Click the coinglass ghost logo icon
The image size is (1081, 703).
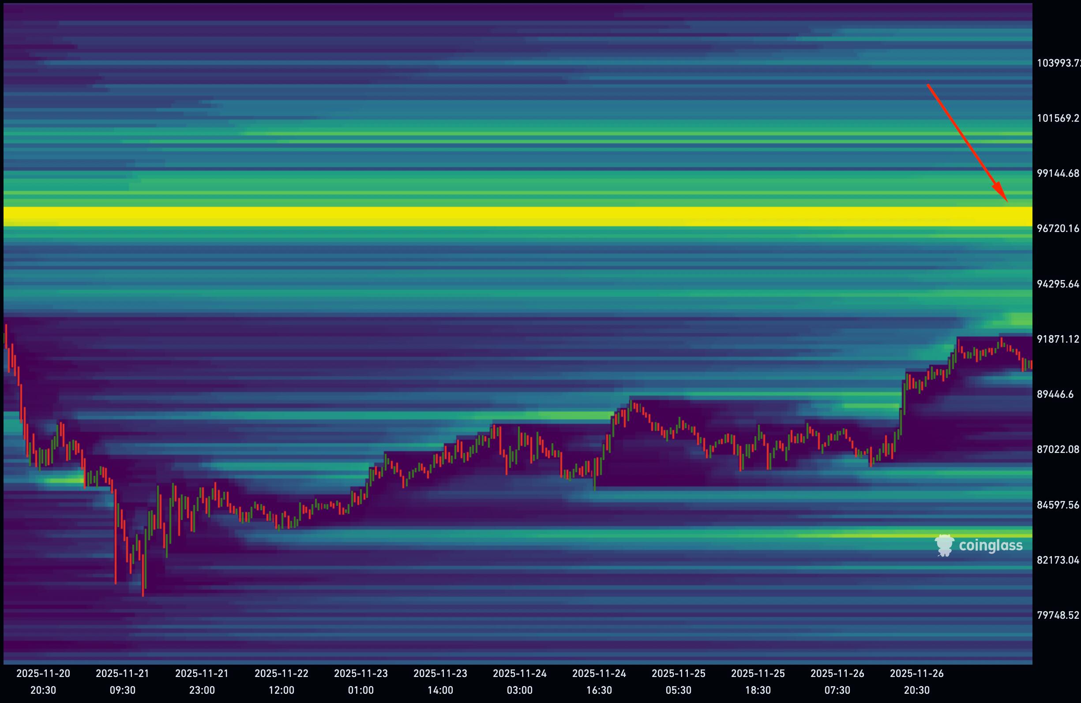pyautogui.click(x=944, y=546)
